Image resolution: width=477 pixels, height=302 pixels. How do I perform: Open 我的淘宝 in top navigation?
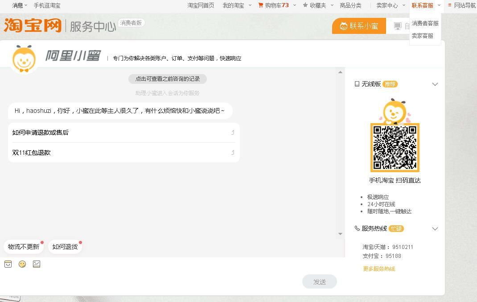point(233,5)
